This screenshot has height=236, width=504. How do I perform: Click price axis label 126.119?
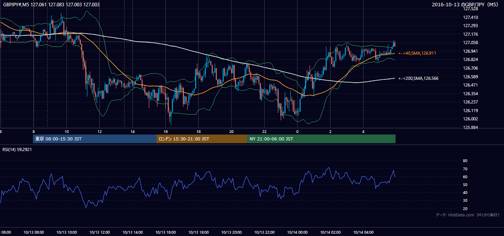(470, 111)
